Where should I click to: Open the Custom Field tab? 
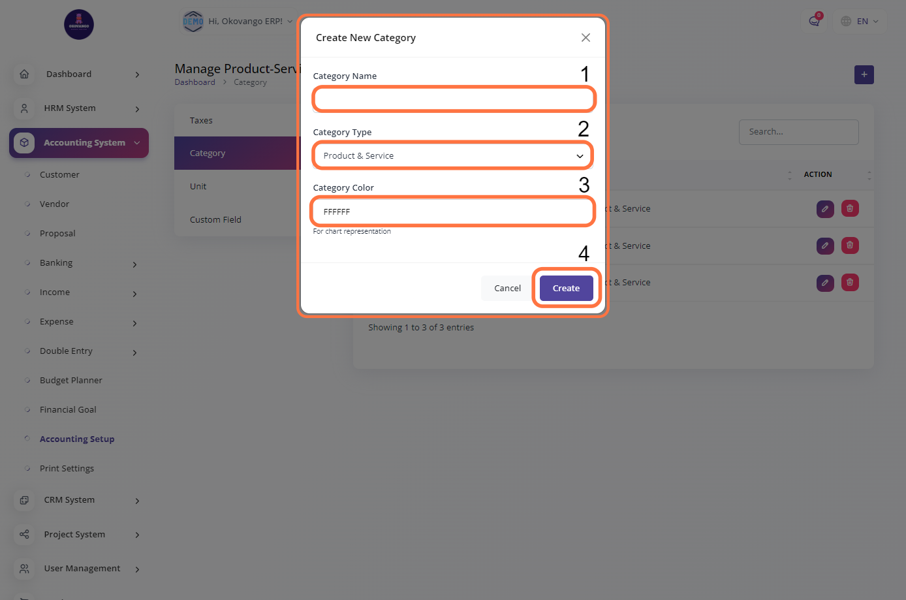click(215, 220)
